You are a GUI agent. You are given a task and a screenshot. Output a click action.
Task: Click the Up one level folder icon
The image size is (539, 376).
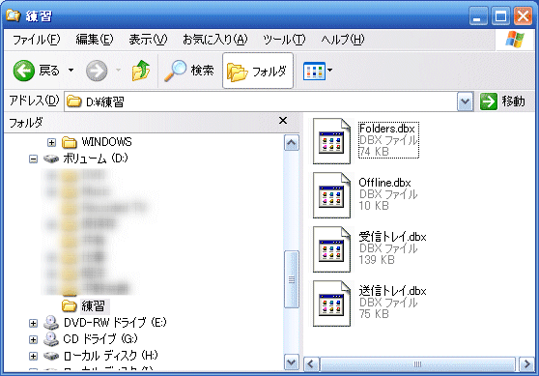pos(141,71)
